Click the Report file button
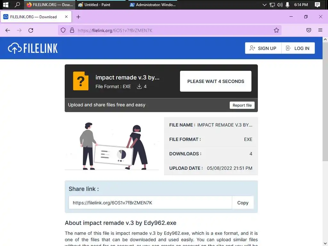The height and width of the screenshot is (246, 328). pos(242,105)
